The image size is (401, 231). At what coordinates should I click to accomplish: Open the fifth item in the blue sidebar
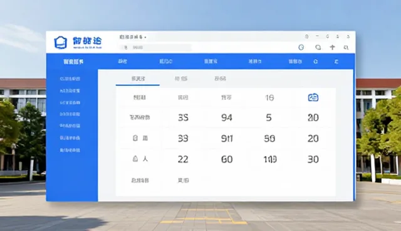tap(70, 126)
